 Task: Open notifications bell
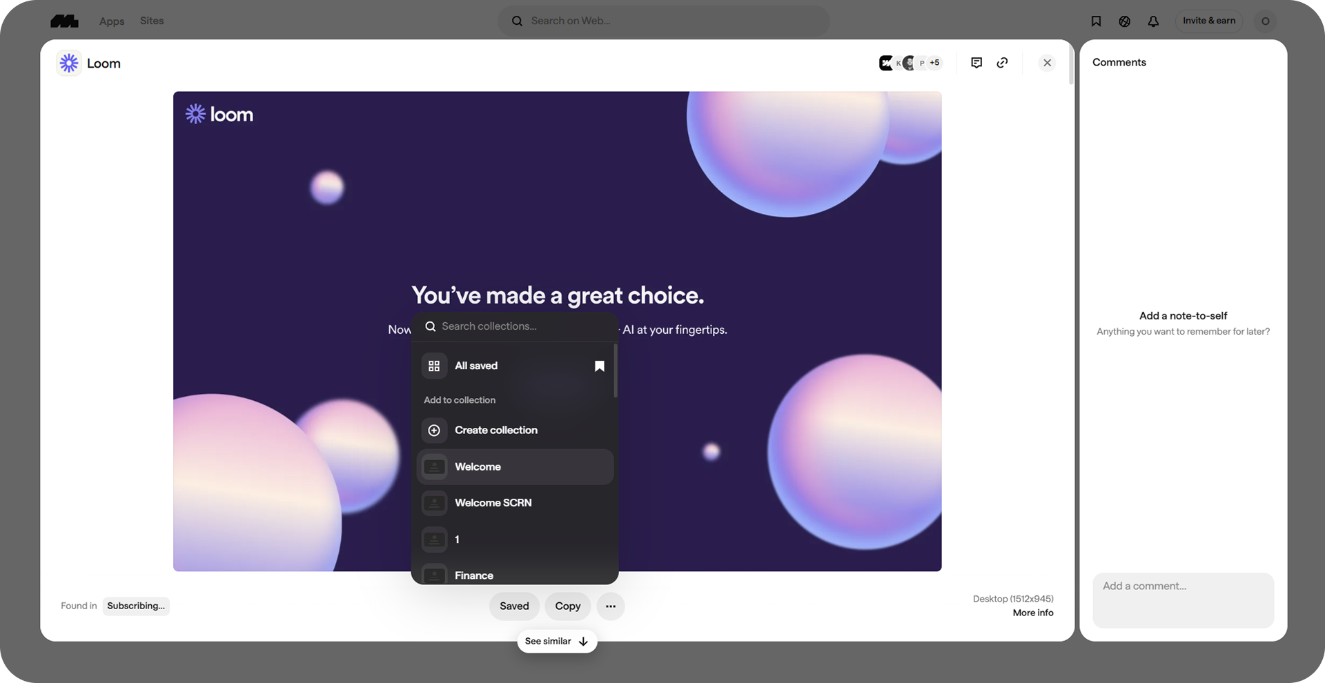(x=1153, y=21)
